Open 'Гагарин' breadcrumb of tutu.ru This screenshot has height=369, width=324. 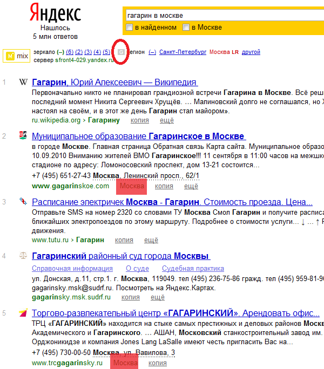(90, 240)
